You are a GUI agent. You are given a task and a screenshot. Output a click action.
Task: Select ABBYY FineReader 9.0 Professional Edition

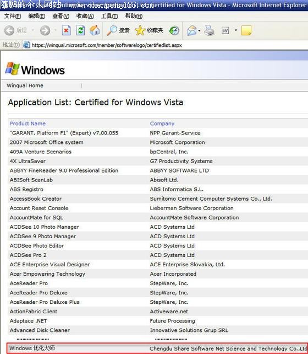64,171
